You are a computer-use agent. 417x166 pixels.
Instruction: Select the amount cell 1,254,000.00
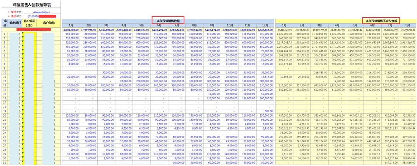[302, 47]
